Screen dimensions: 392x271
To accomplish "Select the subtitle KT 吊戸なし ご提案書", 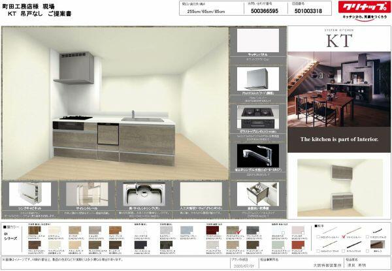I will click(40, 14).
